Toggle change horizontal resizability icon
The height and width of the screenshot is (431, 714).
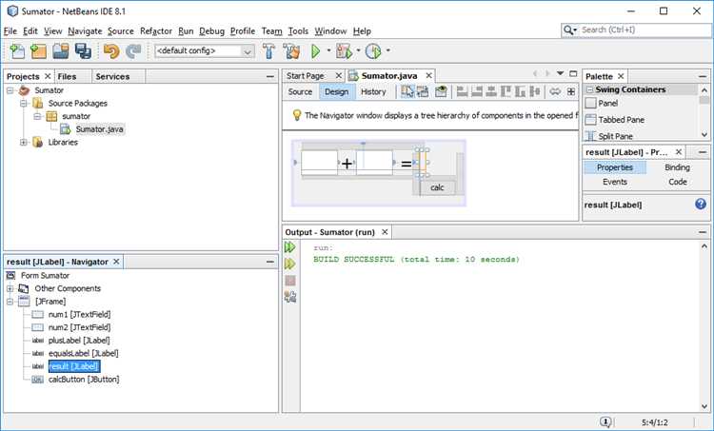click(x=555, y=91)
